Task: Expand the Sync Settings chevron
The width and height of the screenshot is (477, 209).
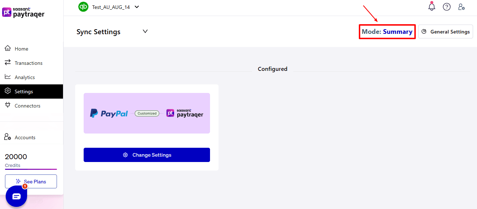Action: [145, 31]
